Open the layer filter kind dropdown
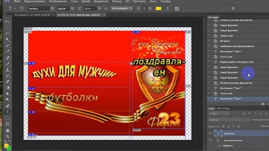Image resolution: width=269 pixels, height=151 pixels. coord(219,114)
